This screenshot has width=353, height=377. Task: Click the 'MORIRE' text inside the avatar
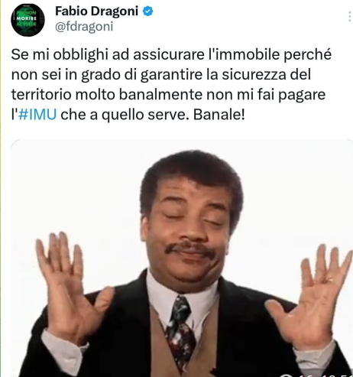[27, 18]
